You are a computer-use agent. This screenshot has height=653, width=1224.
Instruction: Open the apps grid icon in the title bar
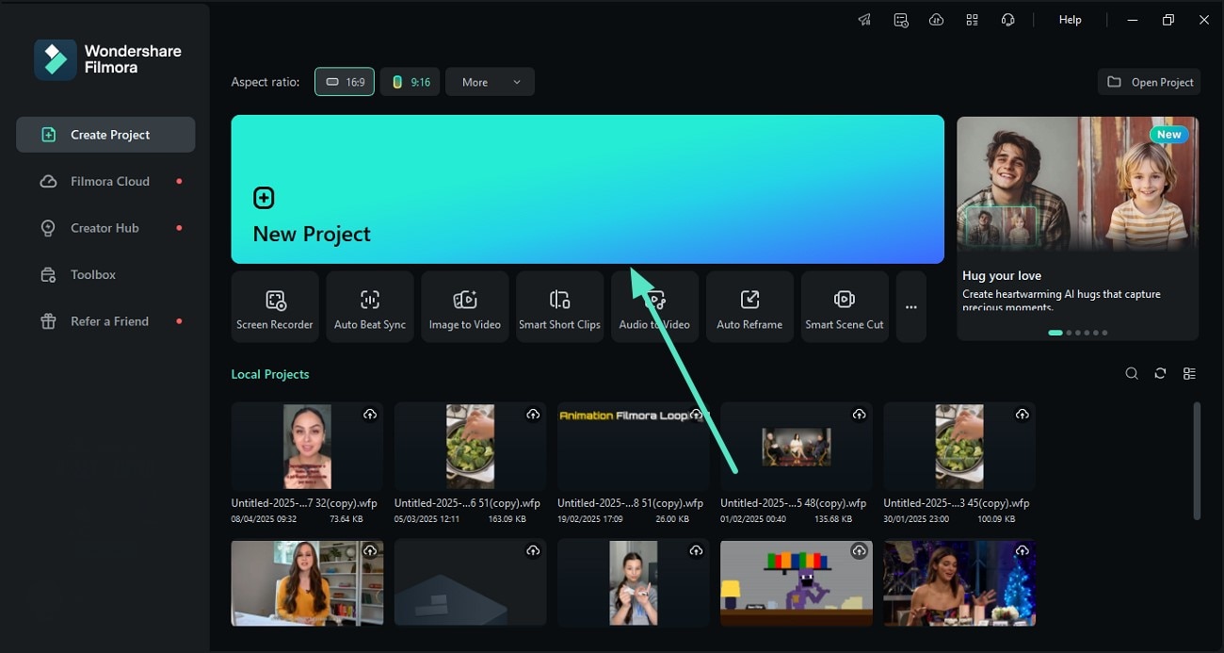pyautogui.click(x=972, y=20)
